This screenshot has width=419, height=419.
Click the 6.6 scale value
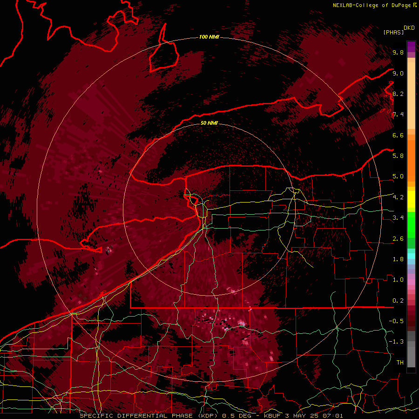click(398, 135)
